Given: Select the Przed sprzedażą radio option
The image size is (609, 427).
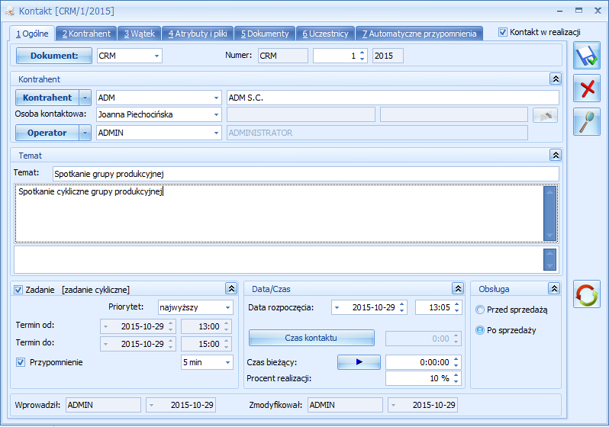Looking at the screenshot, I should point(480,310).
